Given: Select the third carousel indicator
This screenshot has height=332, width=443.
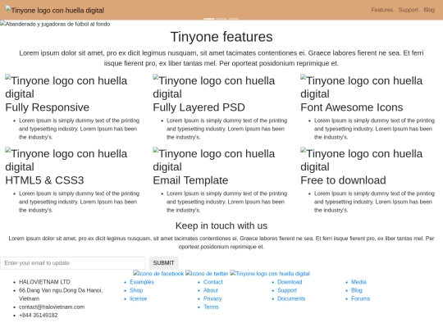Looking at the screenshot, I should click(234, 19).
